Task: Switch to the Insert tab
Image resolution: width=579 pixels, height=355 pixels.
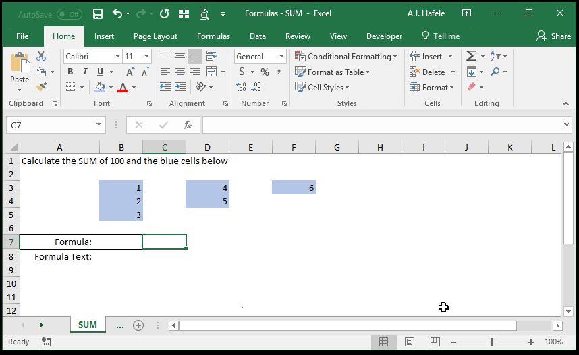Action: pyautogui.click(x=104, y=36)
